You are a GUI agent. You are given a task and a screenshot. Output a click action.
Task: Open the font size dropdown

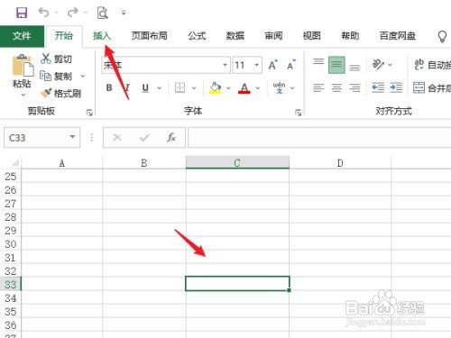256,65
